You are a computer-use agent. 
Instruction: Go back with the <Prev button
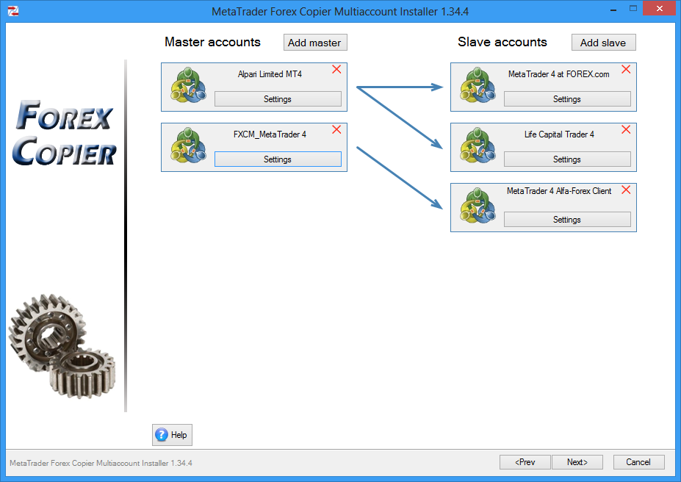525,462
